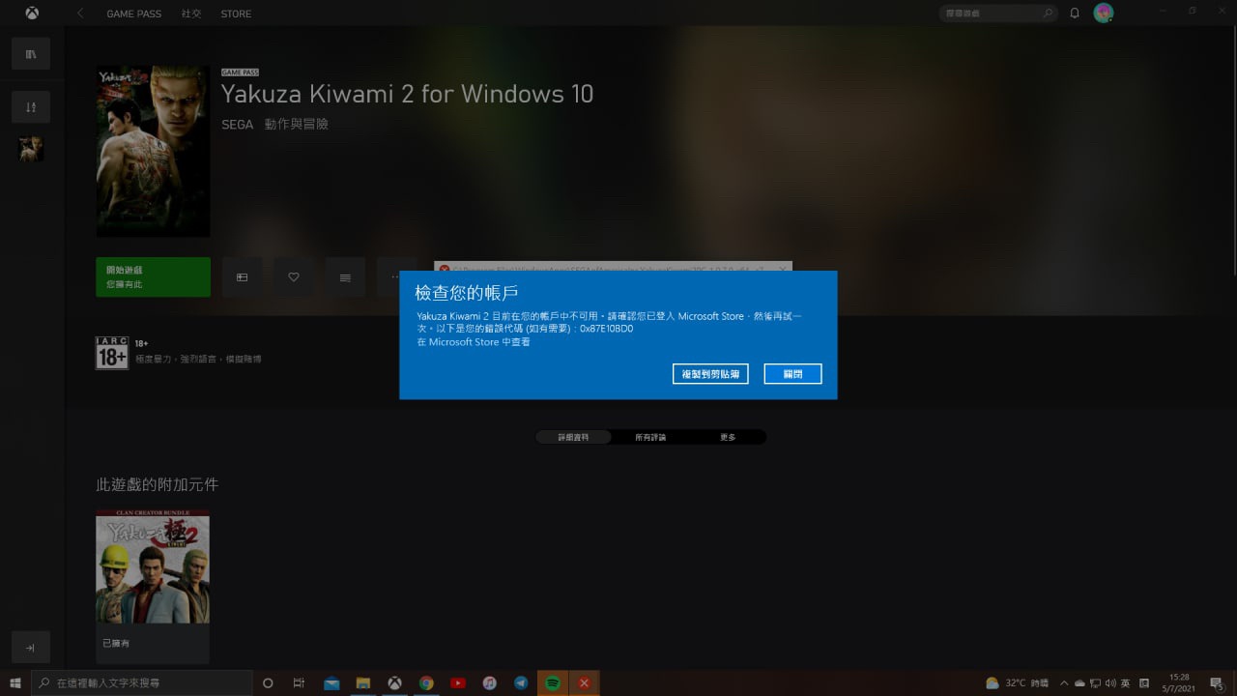
Task: Click 已擁有 label under the add-on
Action: point(115,643)
